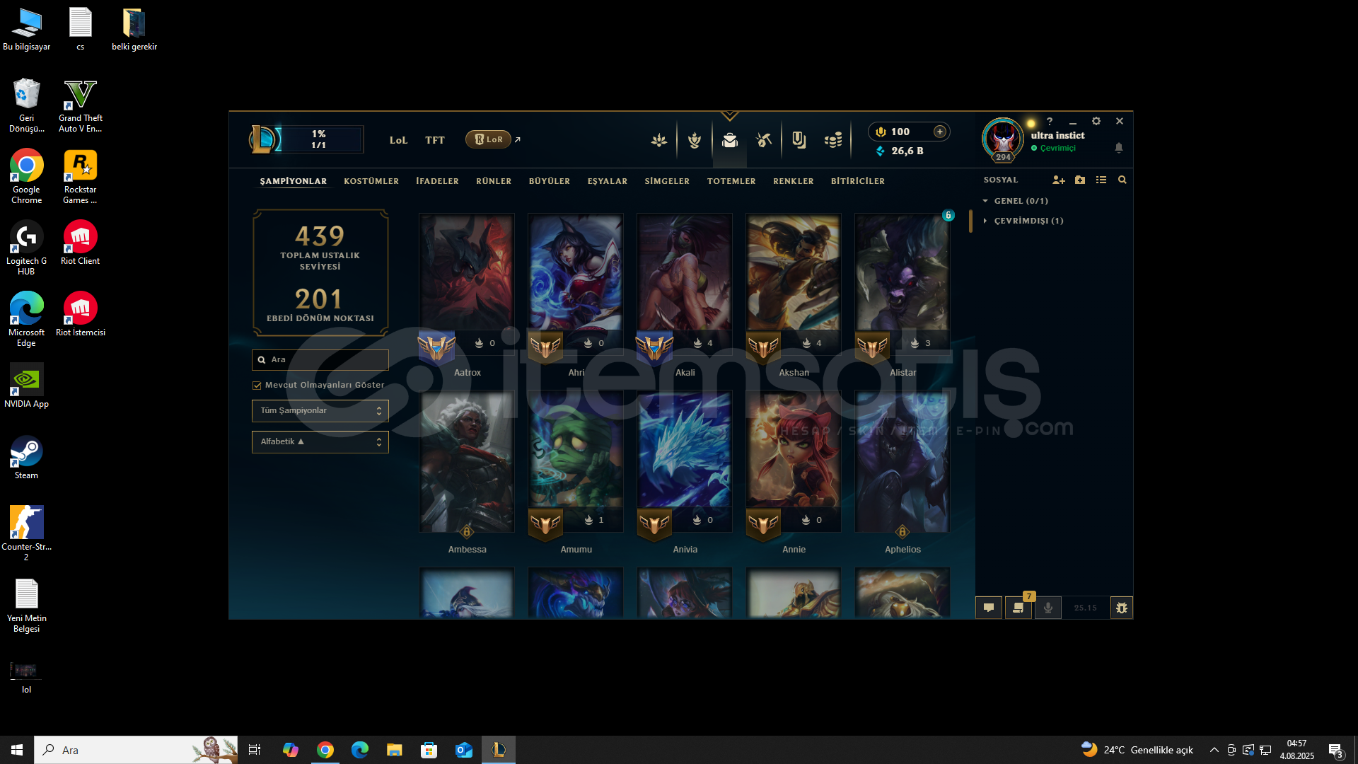The width and height of the screenshot is (1358, 764).
Task: Switch to the EŞYALAR tab
Action: [x=608, y=181]
